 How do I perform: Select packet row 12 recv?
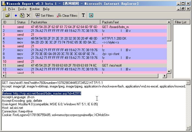pos(84,69)
